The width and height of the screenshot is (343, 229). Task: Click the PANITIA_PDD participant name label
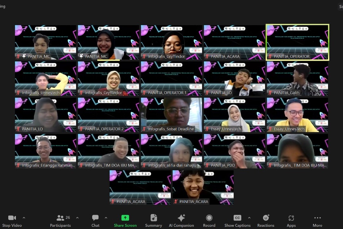223,165
